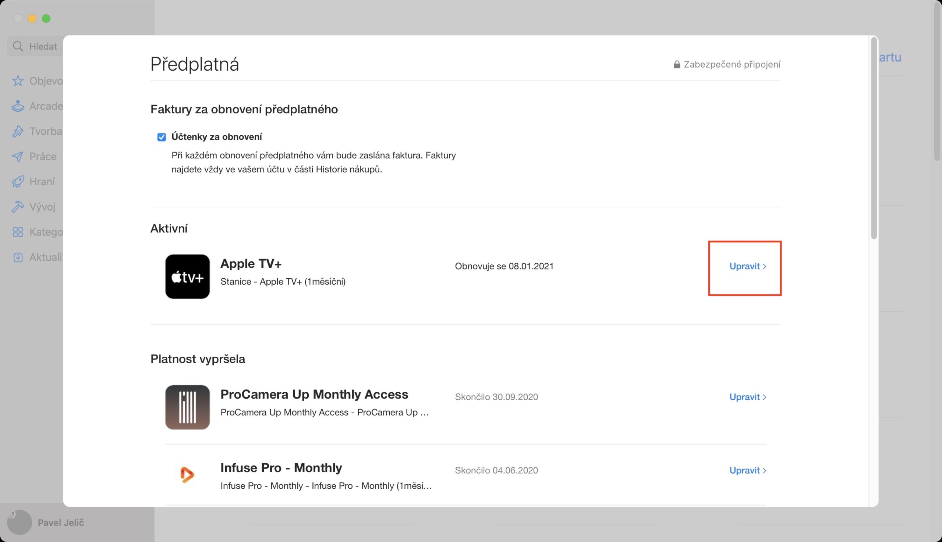Click the green fullscreen window button
The height and width of the screenshot is (542, 942).
pyautogui.click(x=46, y=18)
